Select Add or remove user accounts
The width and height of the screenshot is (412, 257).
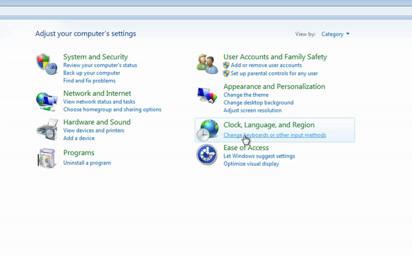pyautogui.click(x=266, y=65)
